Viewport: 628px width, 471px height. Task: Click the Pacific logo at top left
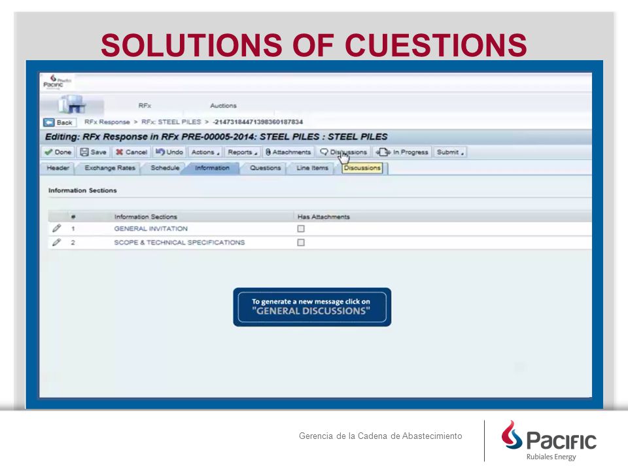tap(56, 82)
